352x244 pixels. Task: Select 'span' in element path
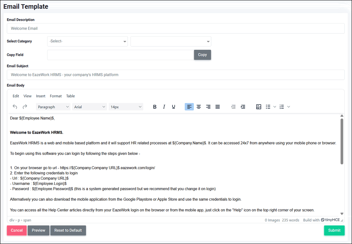click(x=27, y=220)
